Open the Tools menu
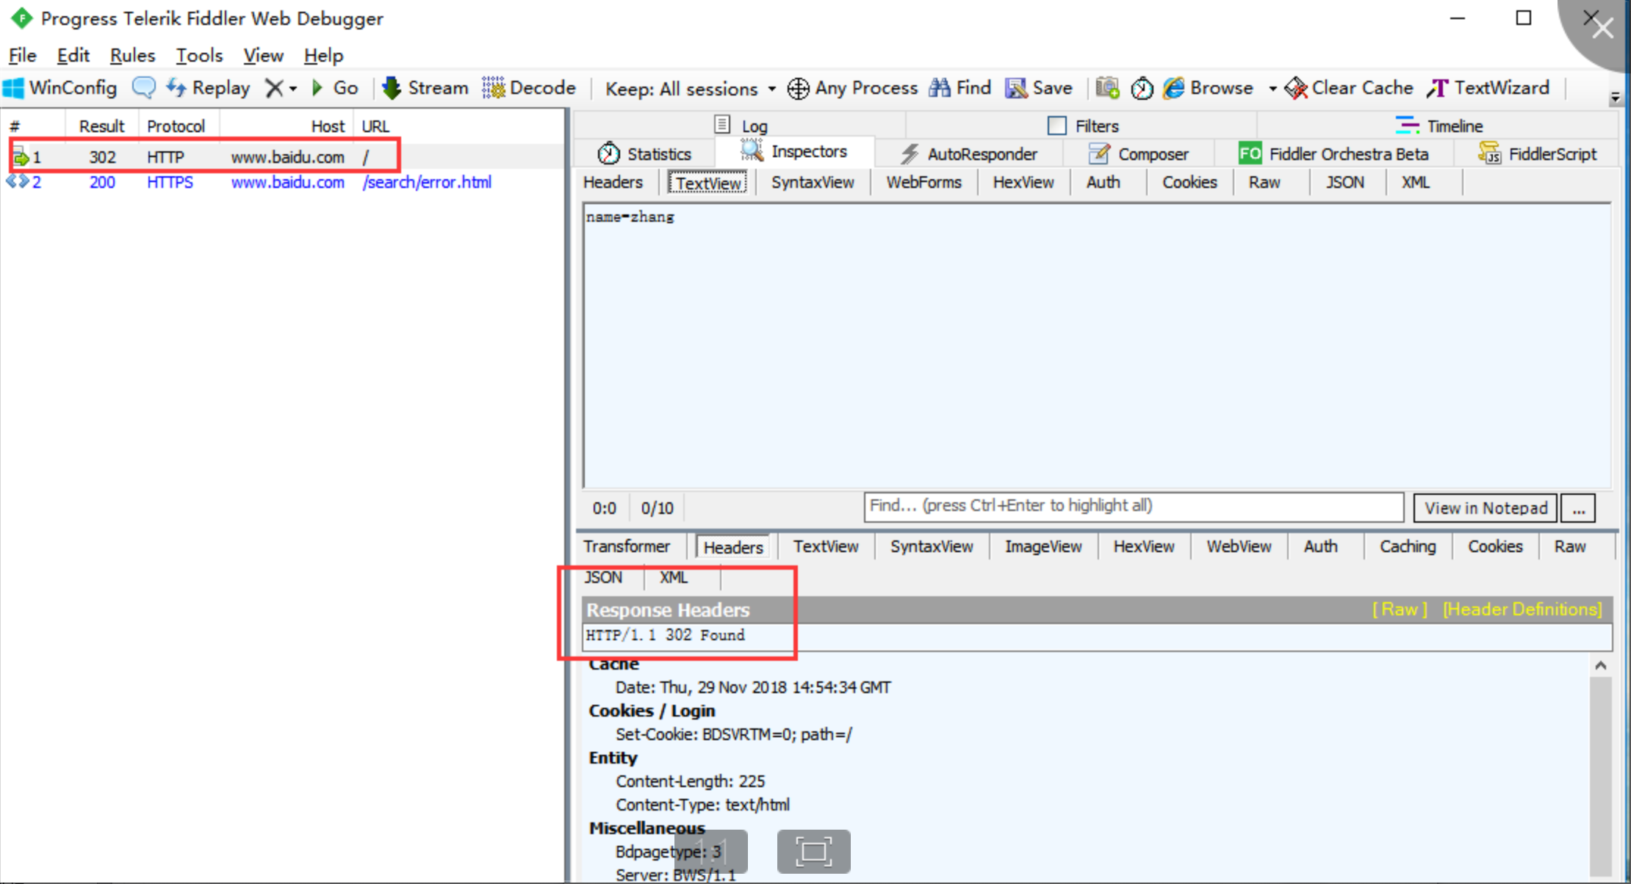 click(199, 56)
